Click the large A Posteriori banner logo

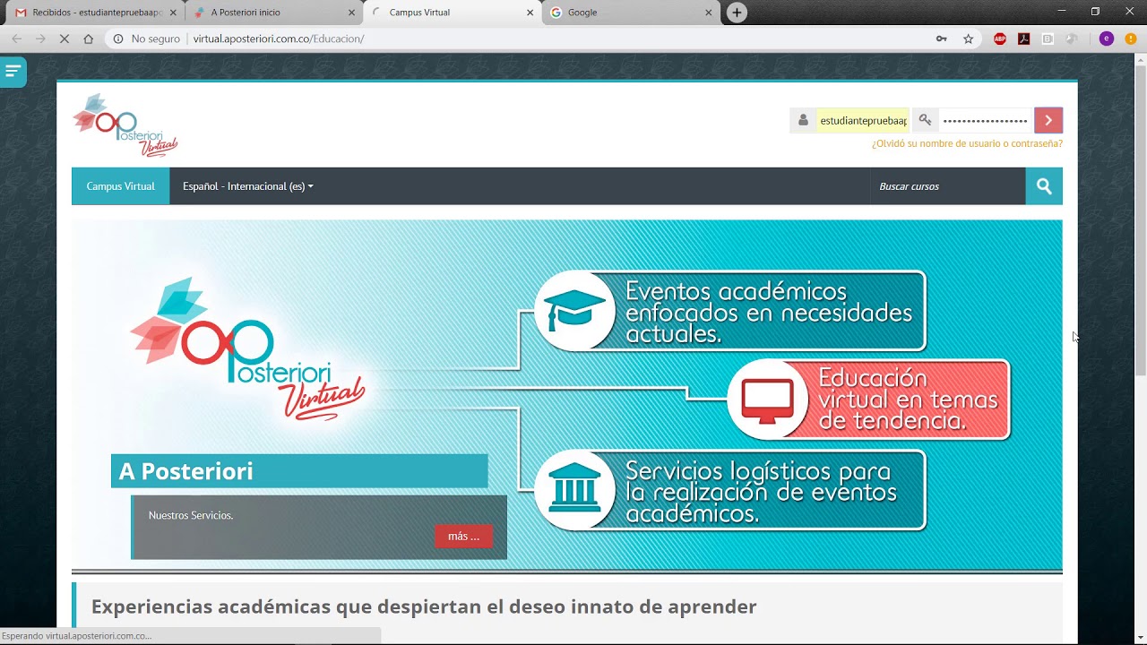pyautogui.click(x=248, y=349)
